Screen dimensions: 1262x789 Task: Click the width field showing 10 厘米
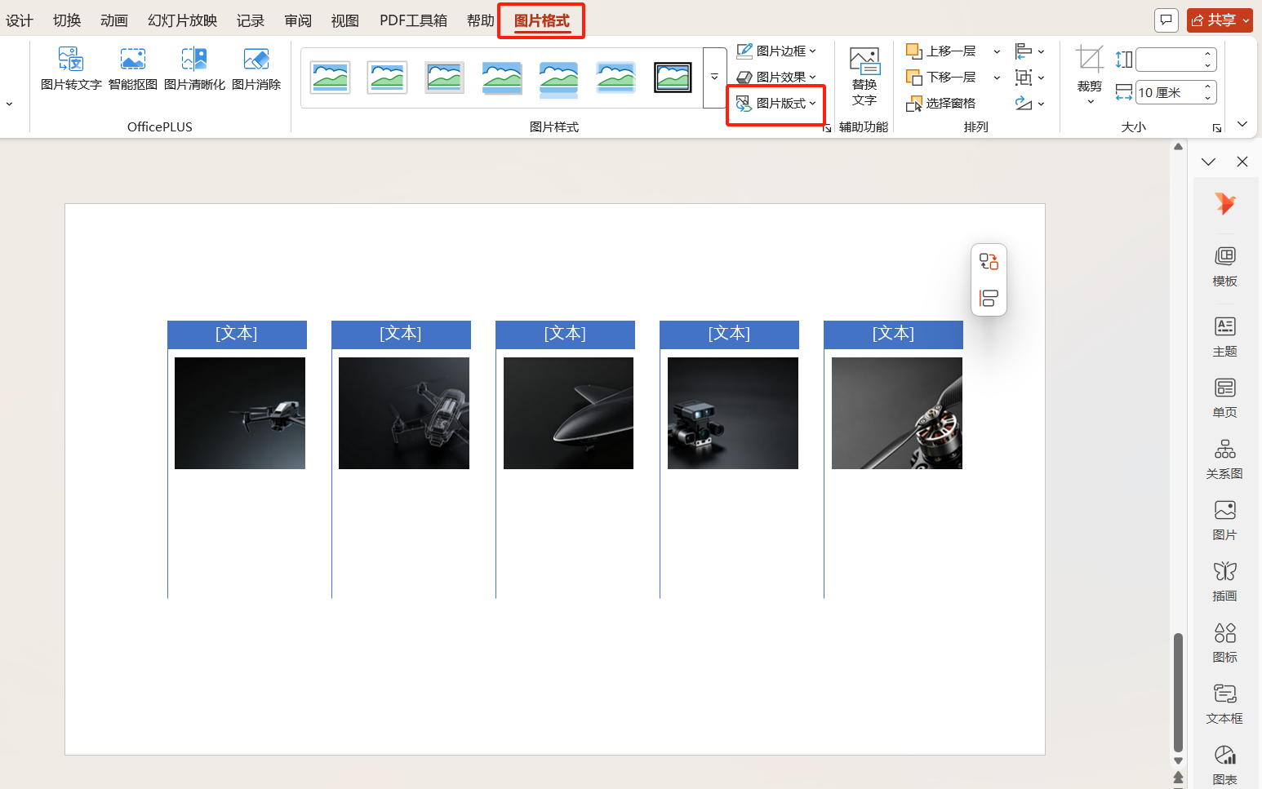(1168, 92)
